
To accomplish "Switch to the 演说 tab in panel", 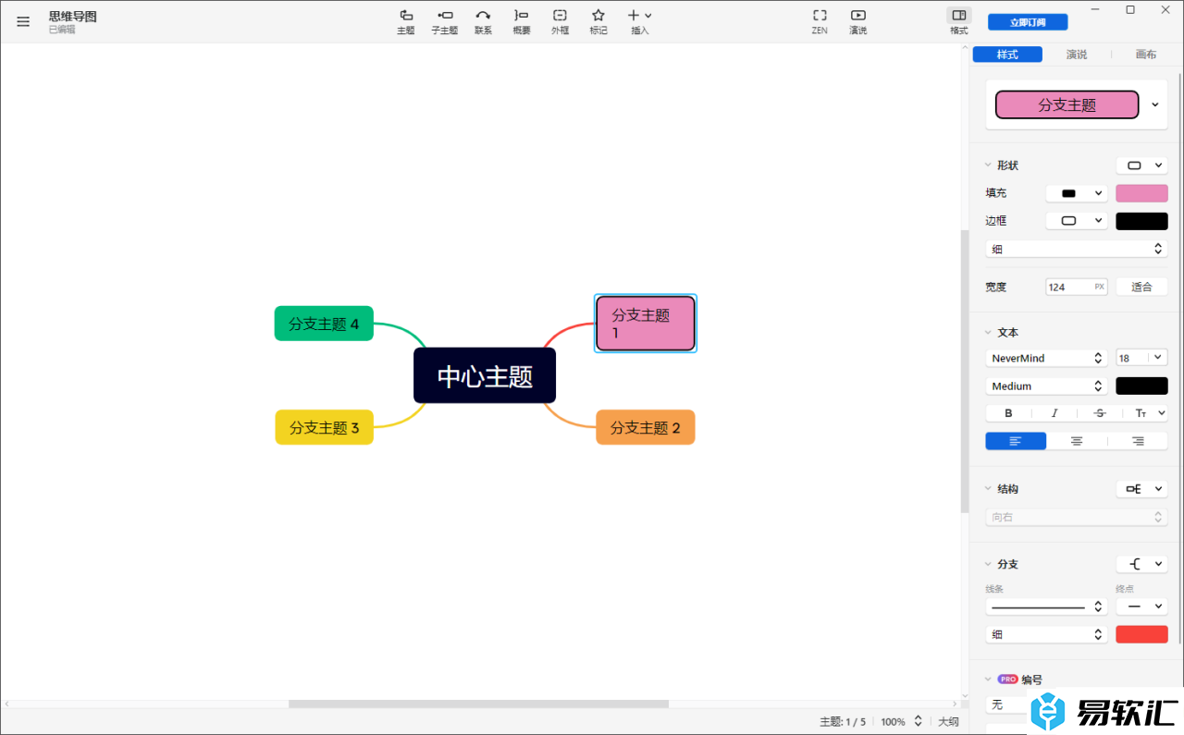I will (x=1077, y=55).
